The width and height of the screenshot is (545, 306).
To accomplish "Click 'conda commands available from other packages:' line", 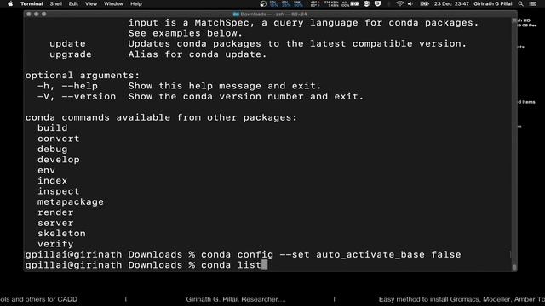I will [x=161, y=117].
